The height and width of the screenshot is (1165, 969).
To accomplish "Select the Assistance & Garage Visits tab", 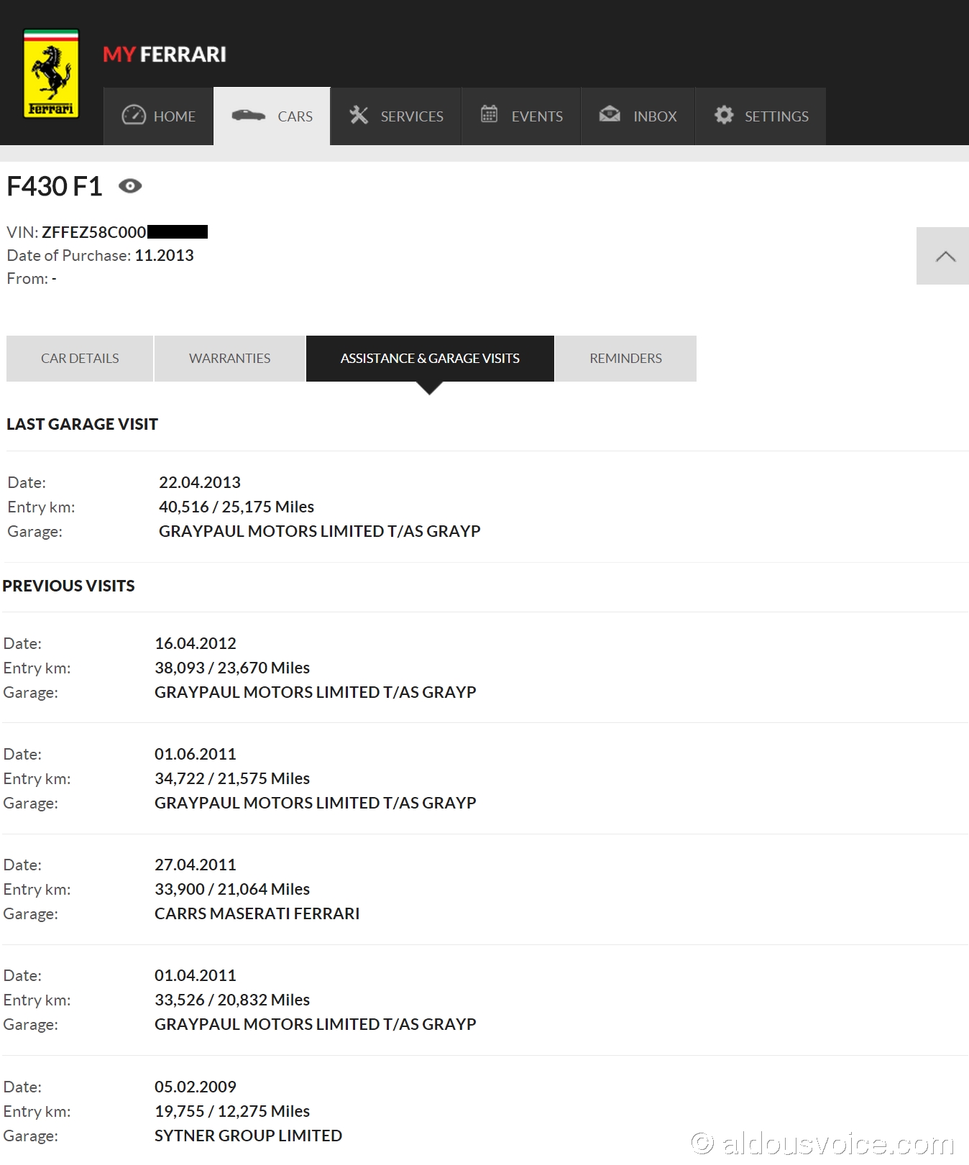I will pos(430,358).
